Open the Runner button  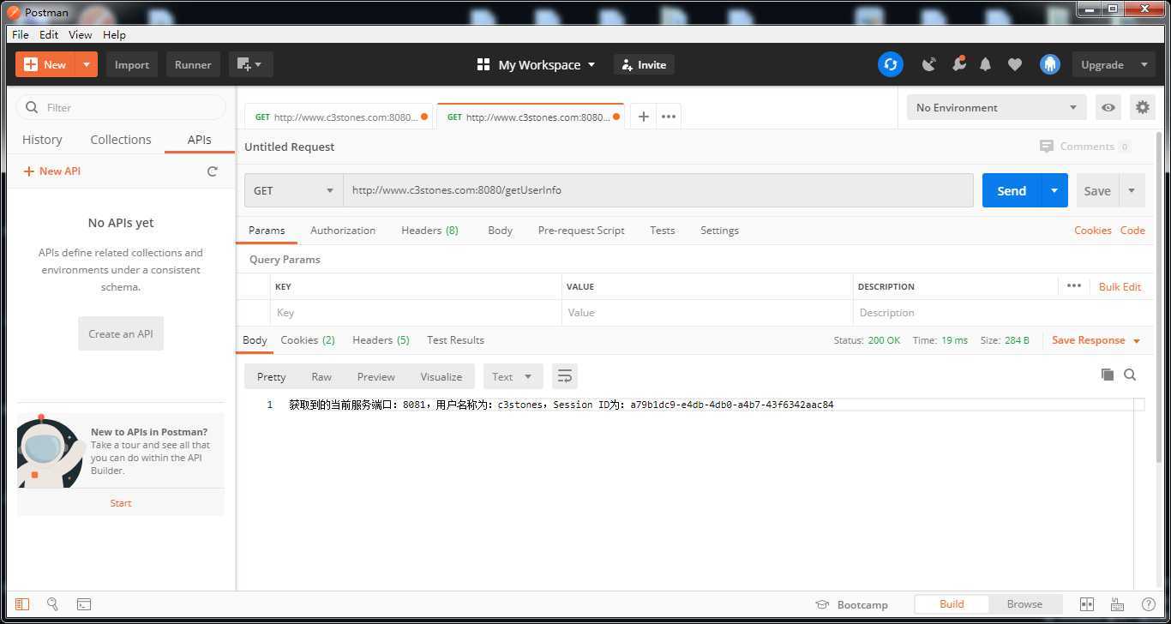[x=193, y=64]
